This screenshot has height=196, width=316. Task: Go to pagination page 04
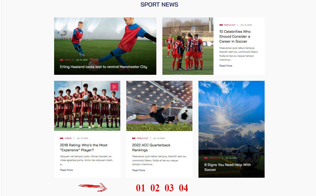click(183, 188)
